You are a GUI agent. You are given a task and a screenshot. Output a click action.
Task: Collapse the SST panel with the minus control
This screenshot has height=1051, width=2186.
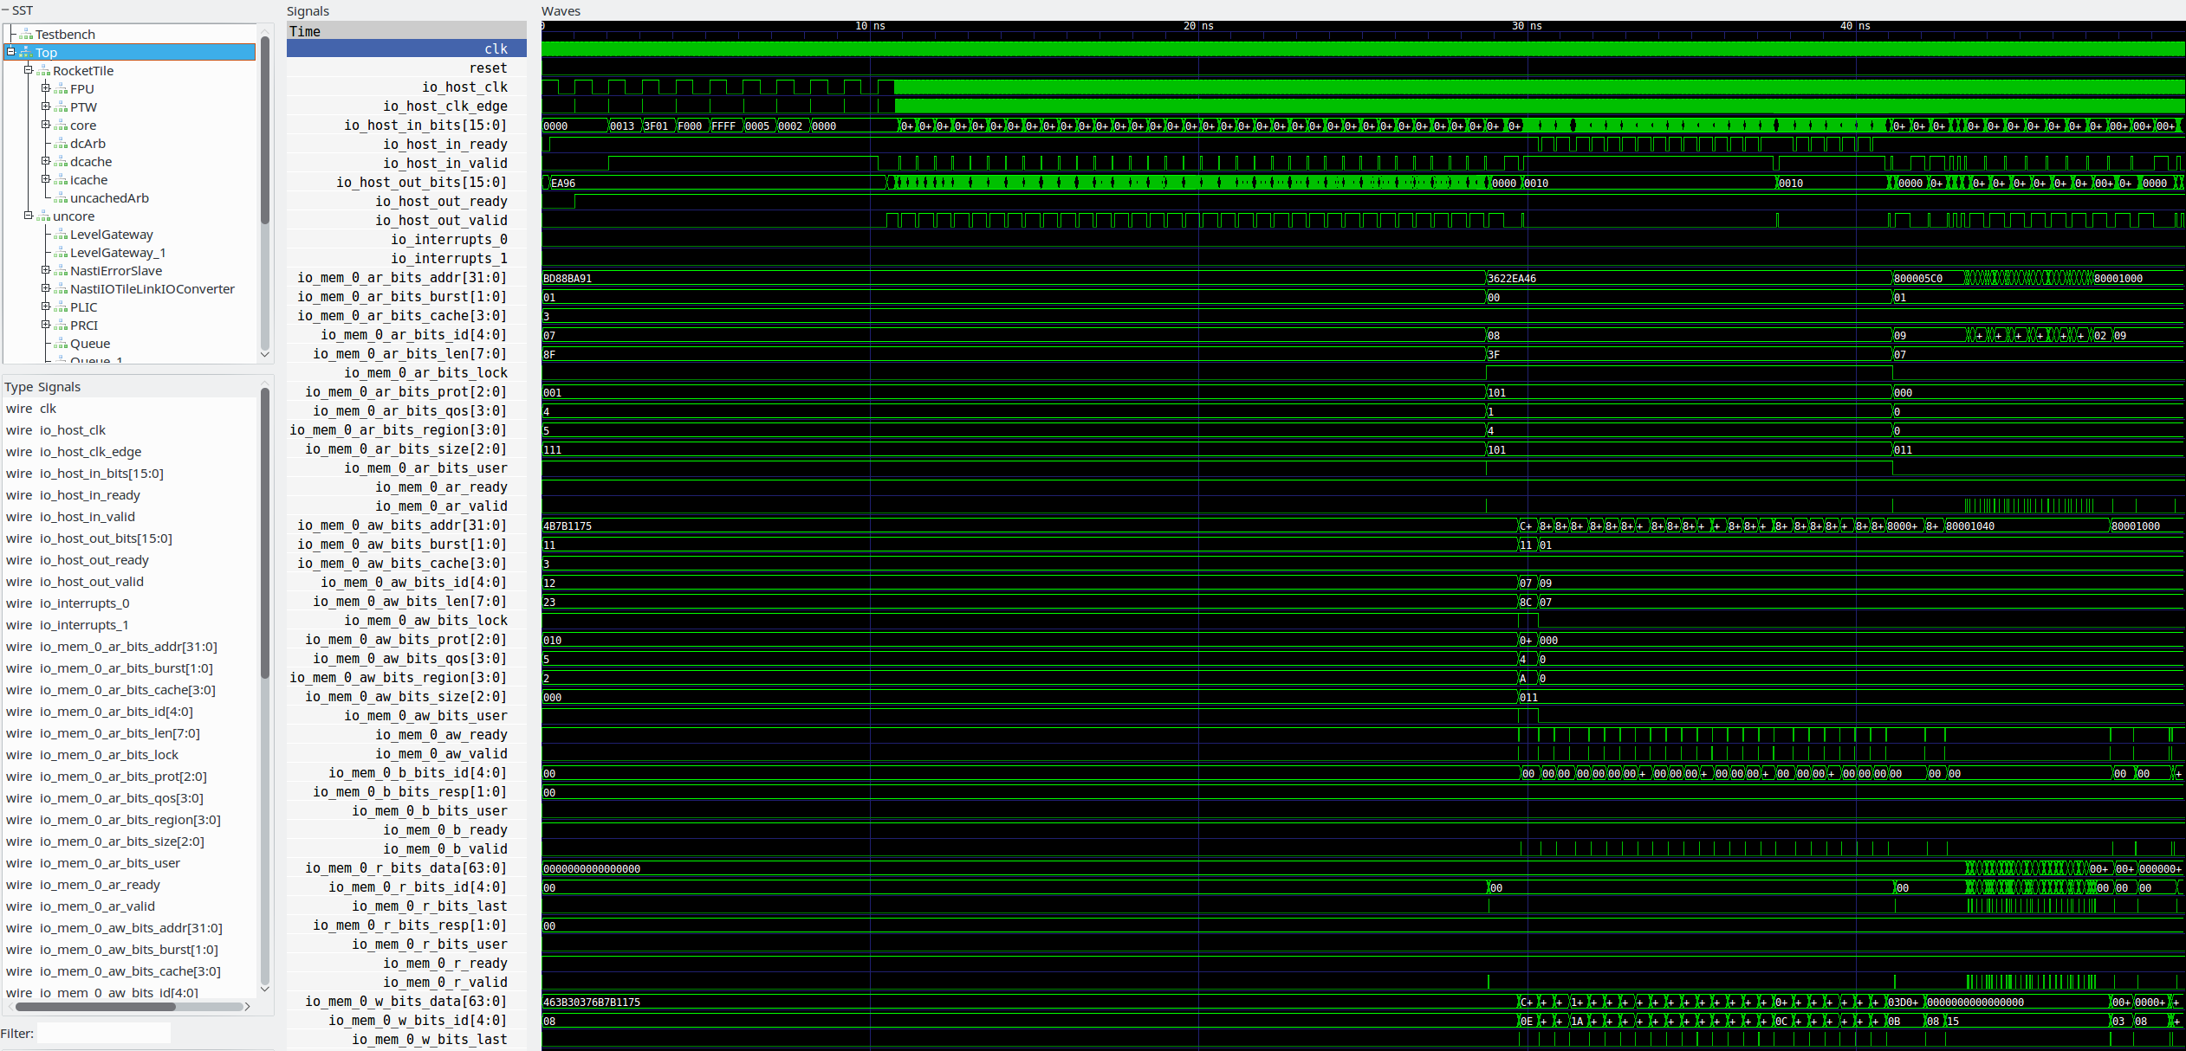5,10
